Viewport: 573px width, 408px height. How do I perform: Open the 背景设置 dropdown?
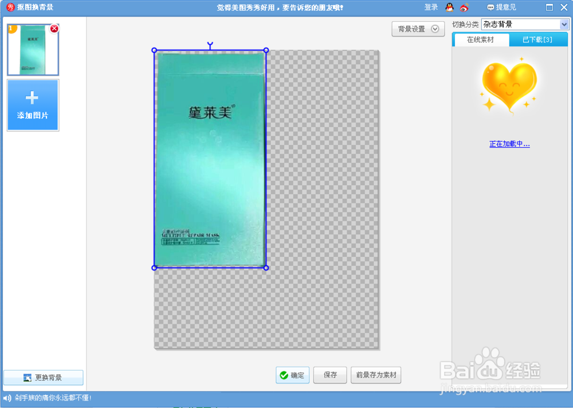tap(418, 29)
